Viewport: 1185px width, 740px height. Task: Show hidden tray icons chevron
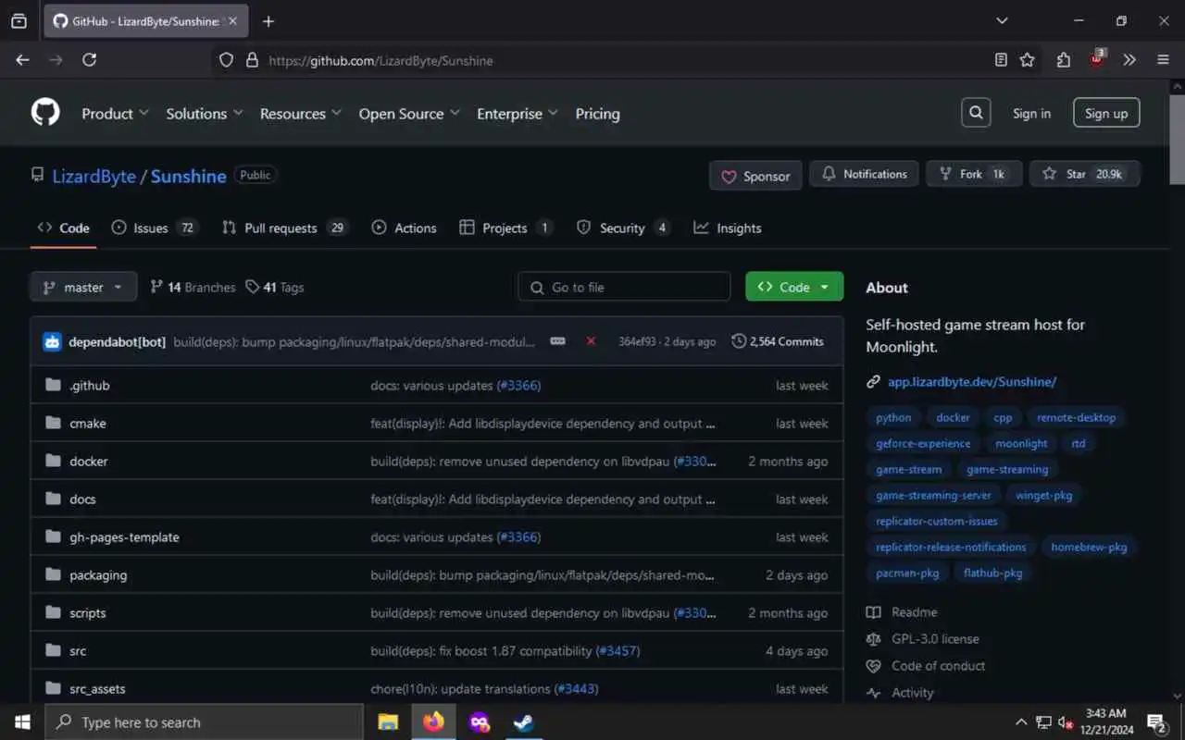pyautogui.click(x=1021, y=722)
